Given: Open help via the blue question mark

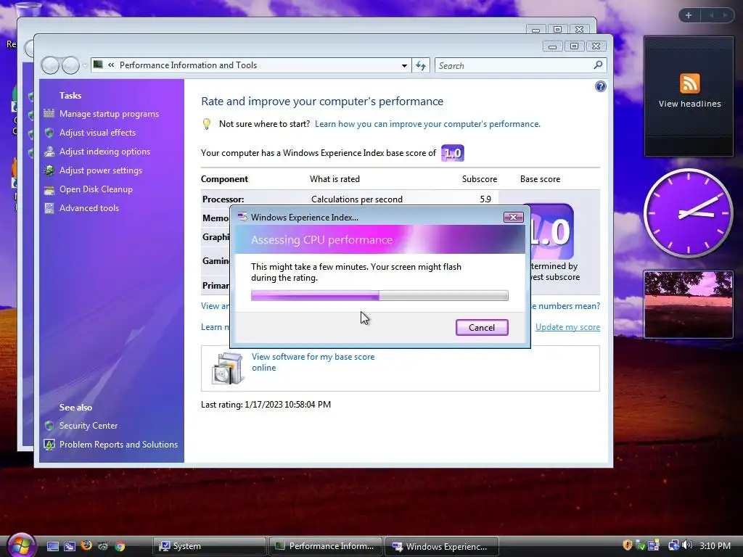Looking at the screenshot, I should coord(600,86).
